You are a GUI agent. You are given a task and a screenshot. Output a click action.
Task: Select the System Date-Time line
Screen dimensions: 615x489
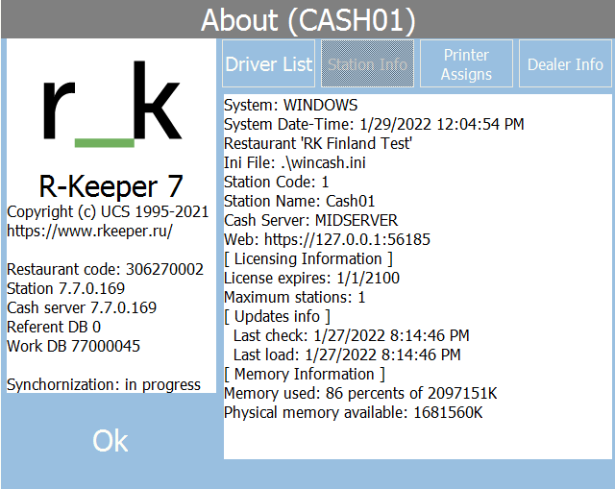pos(374,124)
